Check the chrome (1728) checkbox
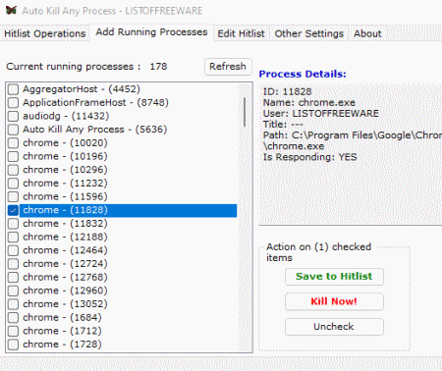This screenshot has height=371, width=442. click(x=13, y=344)
